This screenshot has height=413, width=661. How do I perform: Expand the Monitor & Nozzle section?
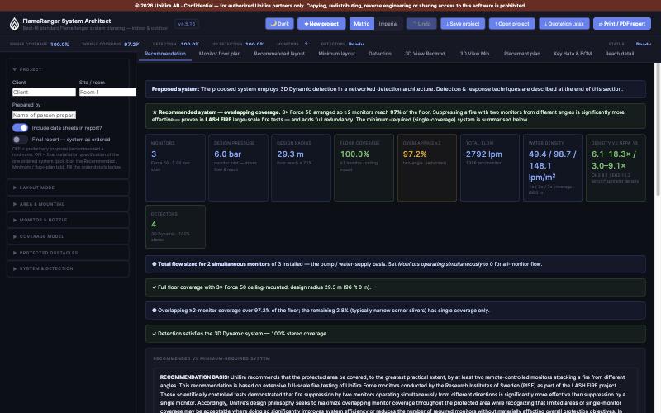[69, 220]
